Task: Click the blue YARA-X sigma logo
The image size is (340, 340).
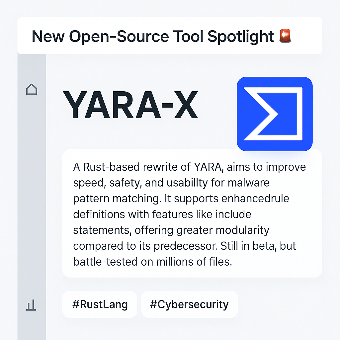Action: tap(275, 114)
